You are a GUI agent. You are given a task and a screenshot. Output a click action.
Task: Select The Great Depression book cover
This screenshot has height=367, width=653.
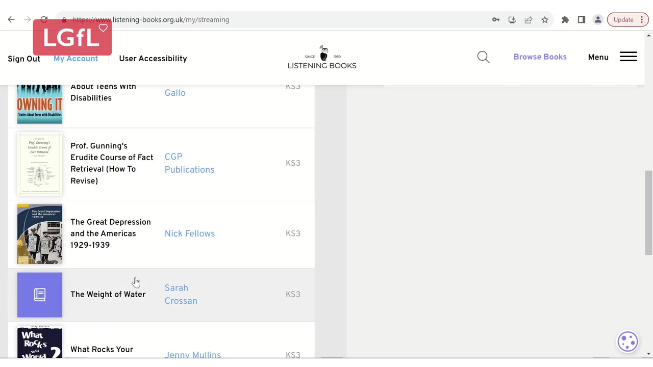[x=40, y=234]
